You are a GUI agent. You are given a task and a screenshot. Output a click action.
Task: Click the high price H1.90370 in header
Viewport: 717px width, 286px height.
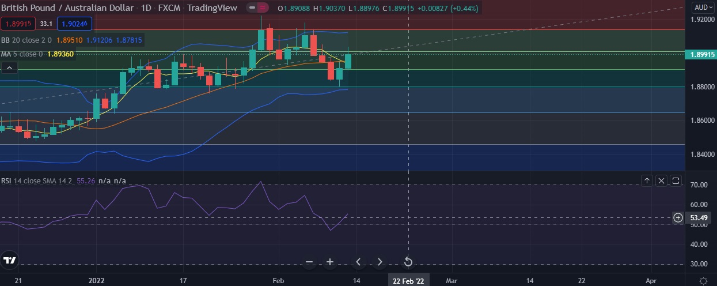pos(329,8)
